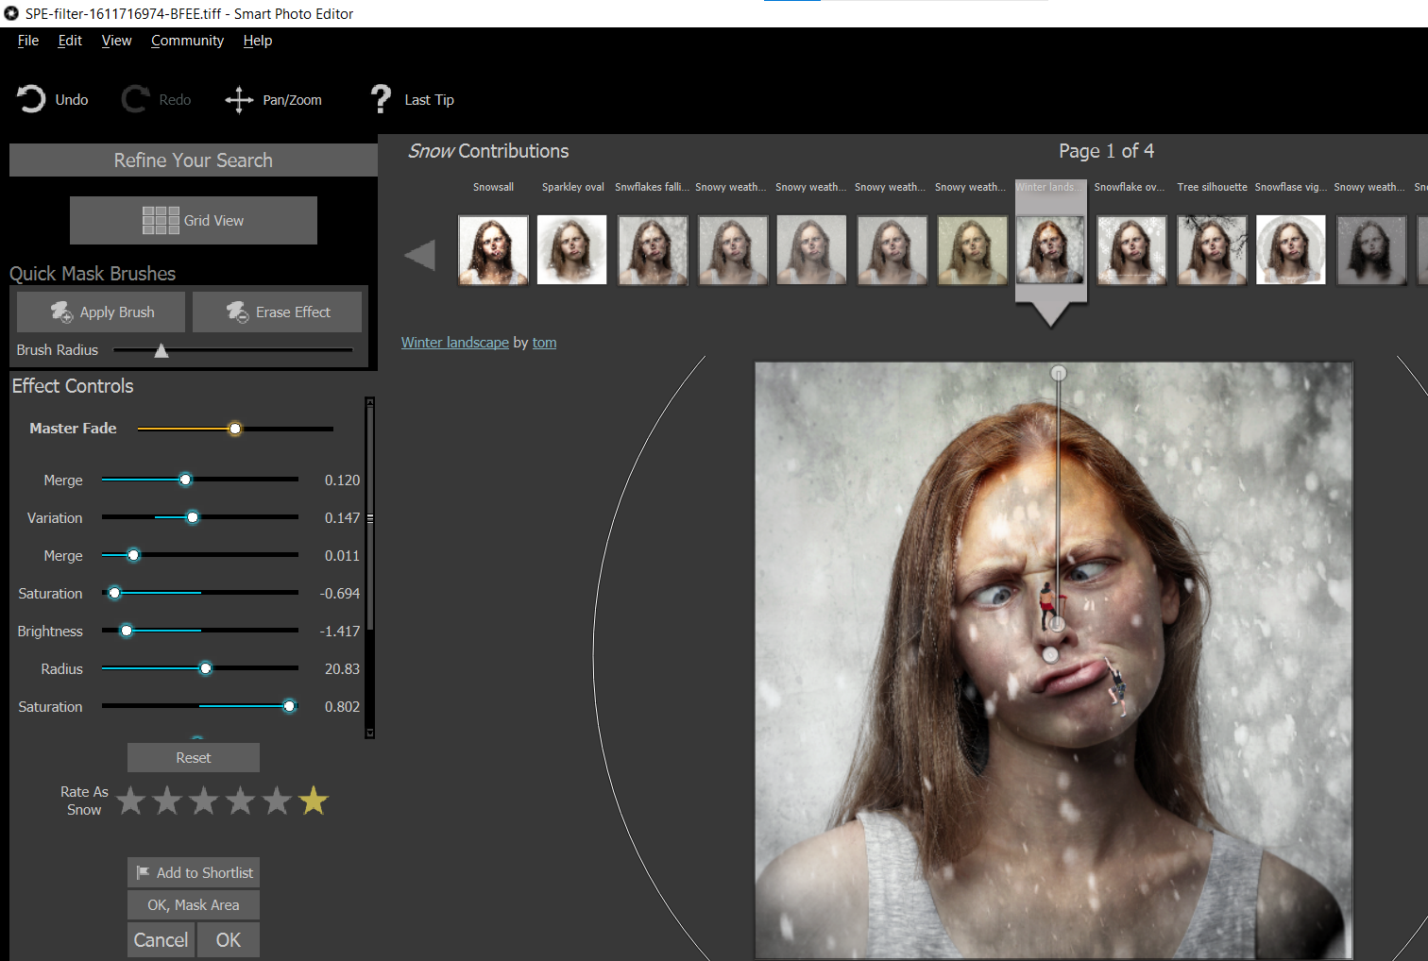This screenshot has height=961, width=1428.
Task: Open Last Tip via the question mark icon
Action: point(381,99)
